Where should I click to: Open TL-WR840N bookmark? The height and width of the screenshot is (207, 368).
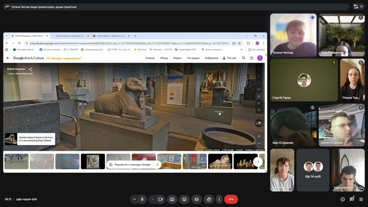click(70, 49)
